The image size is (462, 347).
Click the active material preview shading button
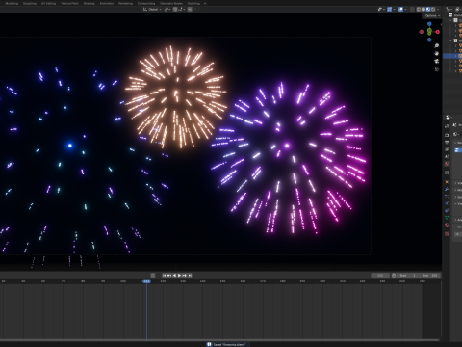click(x=428, y=10)
